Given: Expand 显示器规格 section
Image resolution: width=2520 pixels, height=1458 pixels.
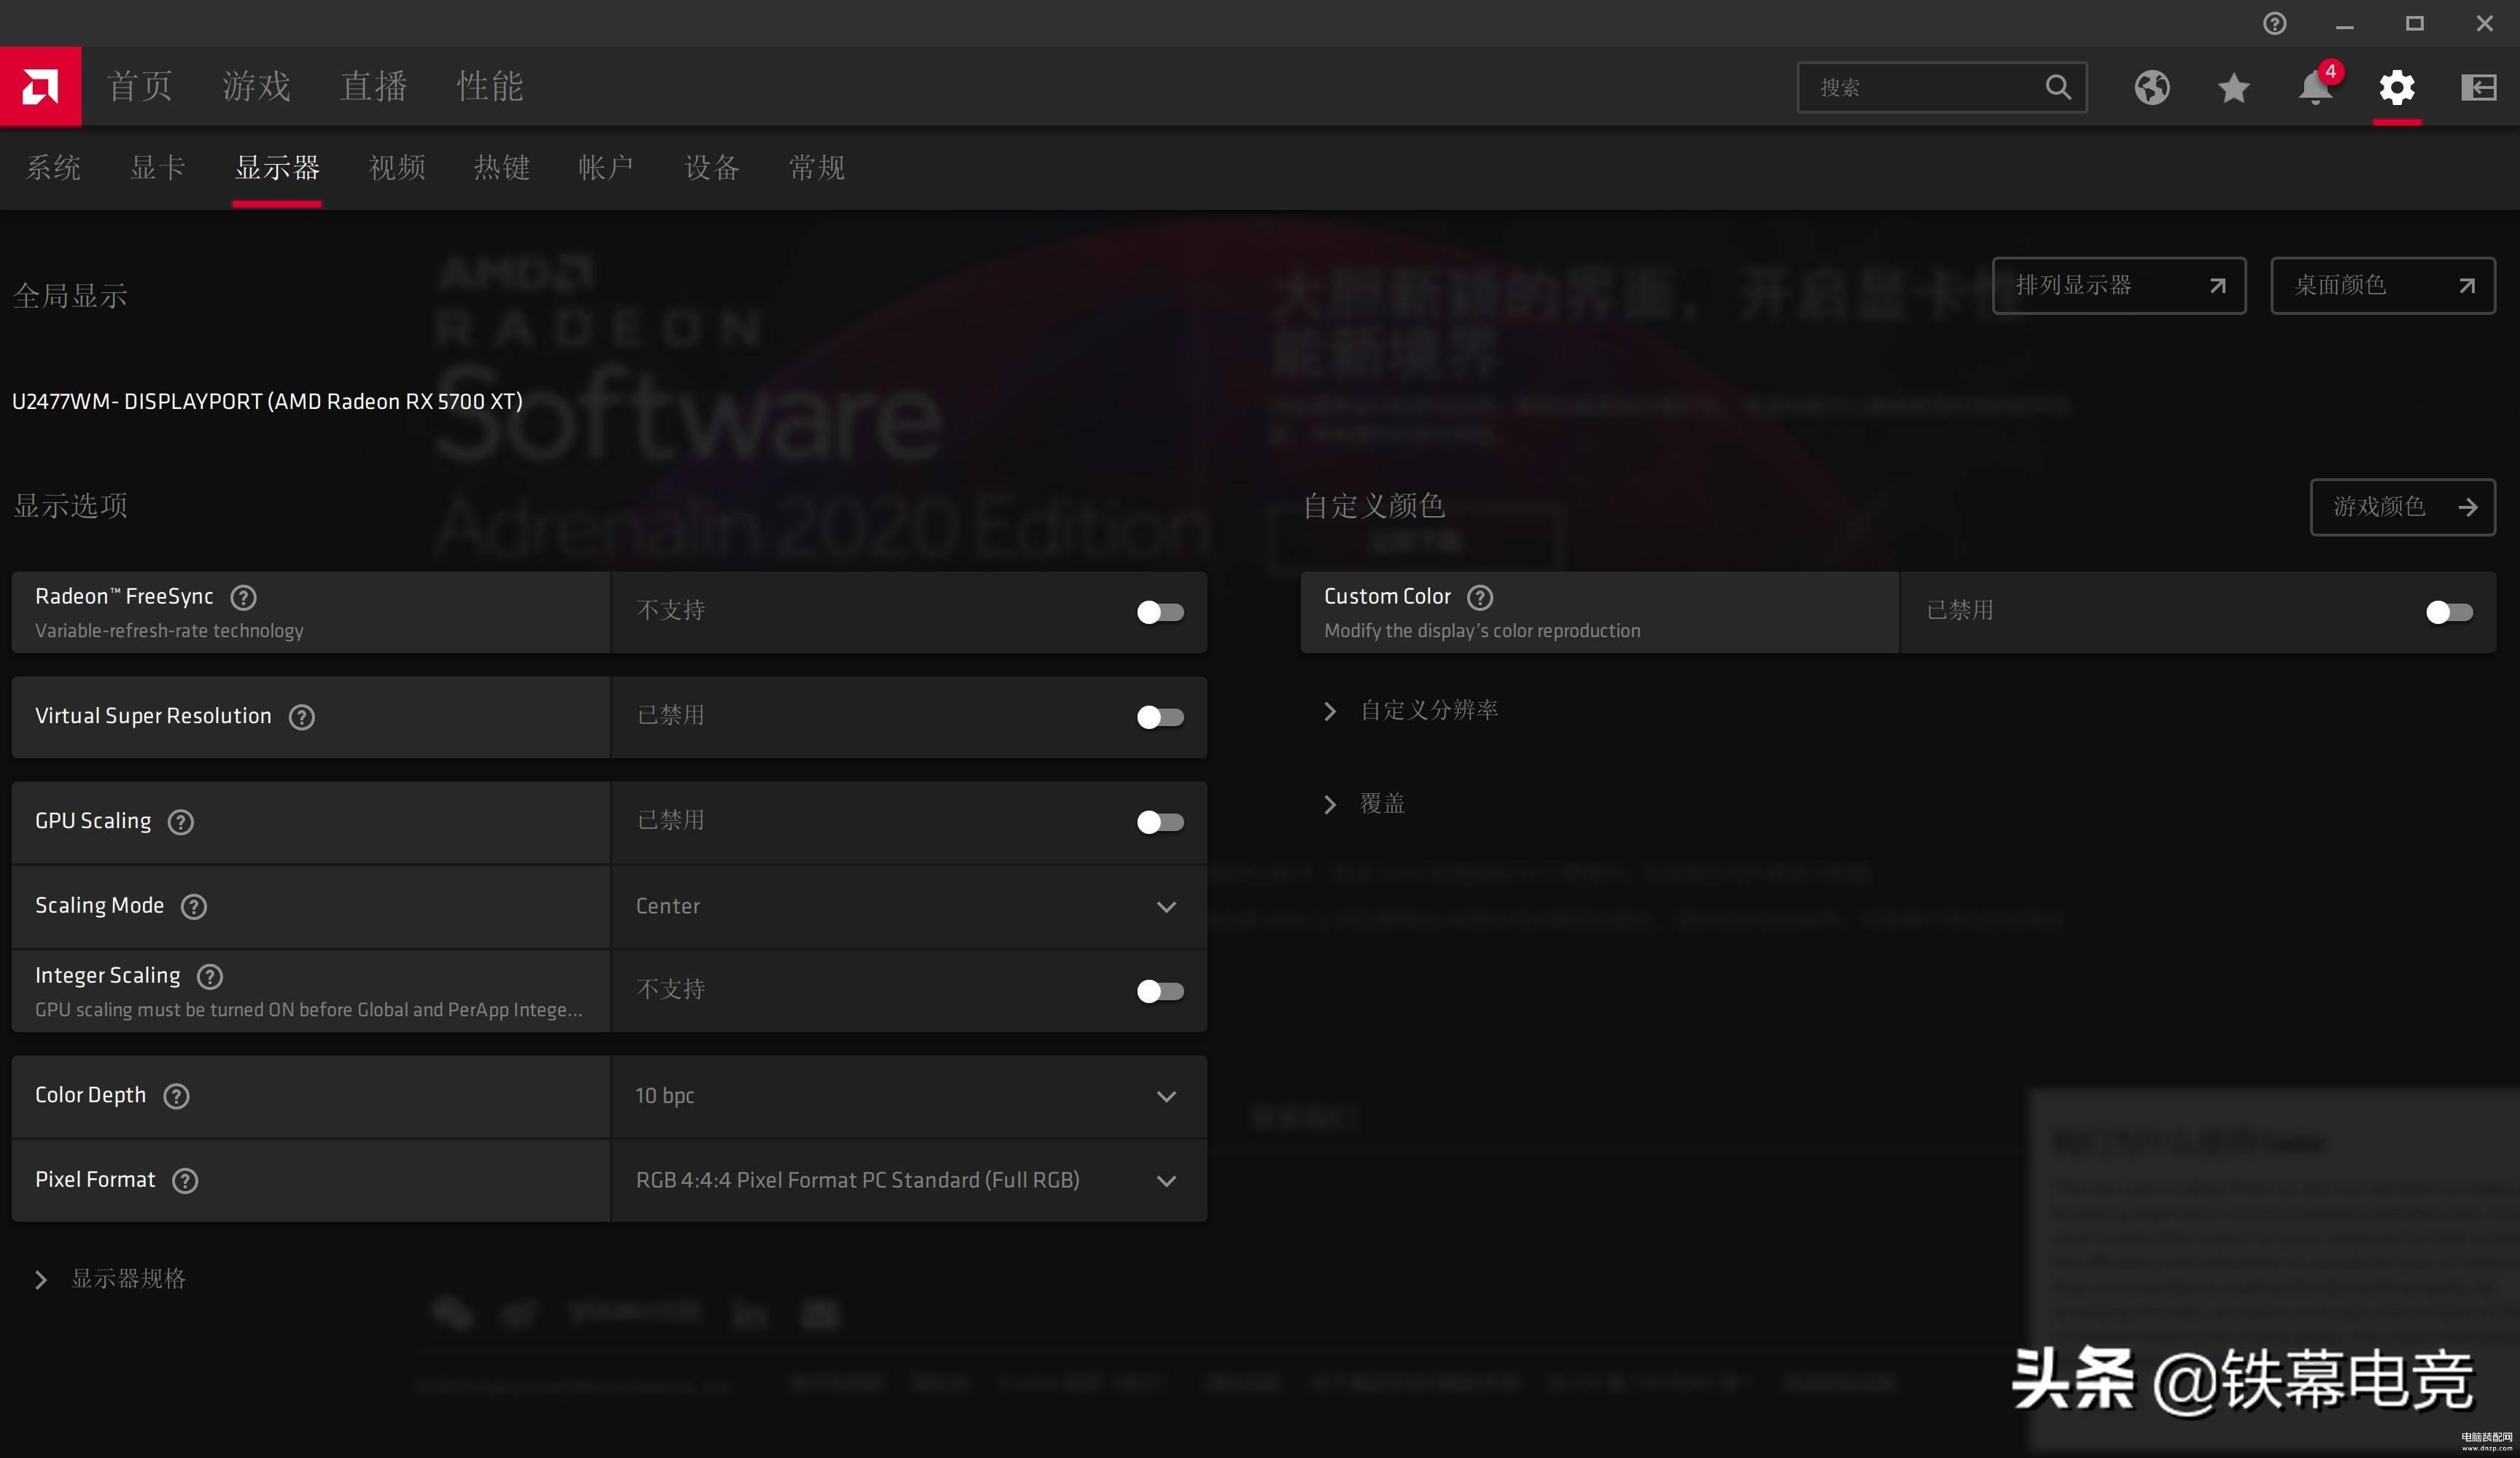Looking at the screenshot, I should tap(110, 1279).
